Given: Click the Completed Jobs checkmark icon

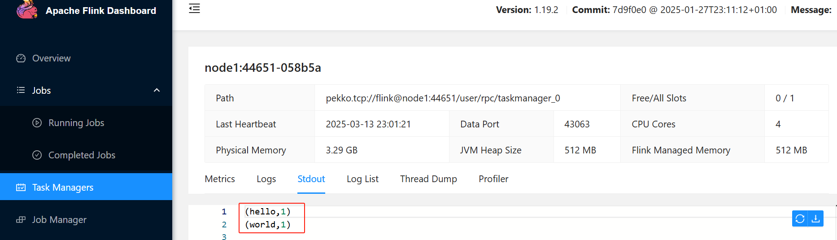Looking at the screenshot, I should coord(37,155).
